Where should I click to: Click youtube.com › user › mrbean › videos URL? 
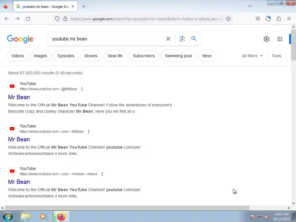tap(58, 174)
